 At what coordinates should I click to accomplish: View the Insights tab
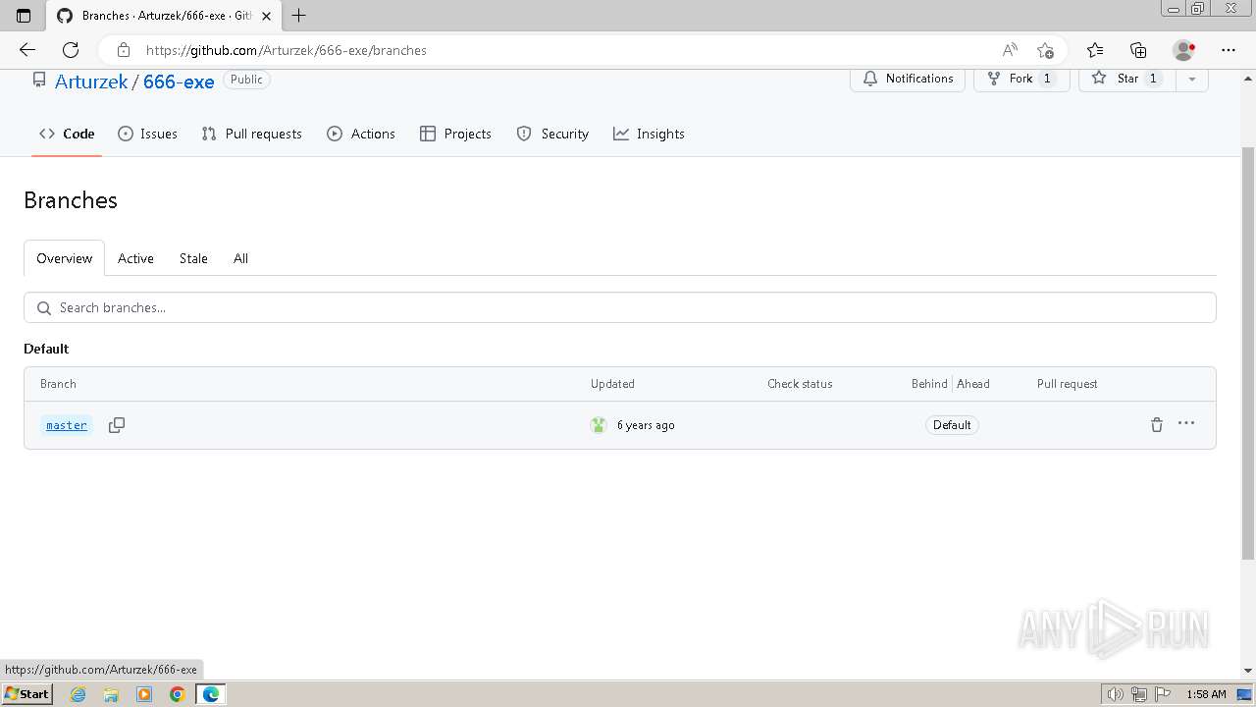click(x=649, y=134)
